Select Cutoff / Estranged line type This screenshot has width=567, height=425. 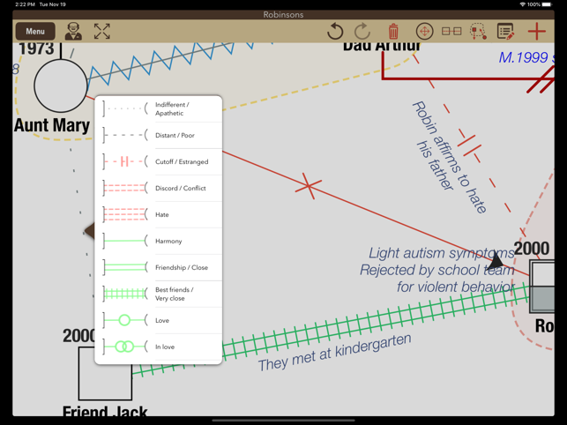click(159, 162)
